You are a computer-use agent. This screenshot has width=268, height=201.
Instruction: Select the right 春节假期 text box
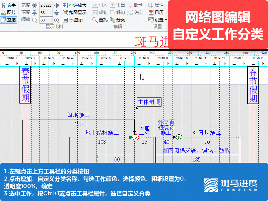pyautogui.click(x=253, y=85)
